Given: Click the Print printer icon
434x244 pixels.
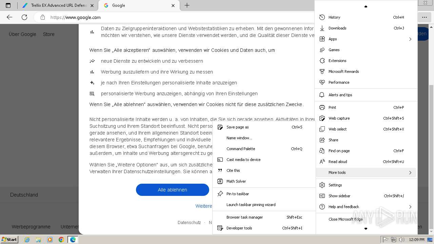Looking at the screenshot, I should point(322,107).
